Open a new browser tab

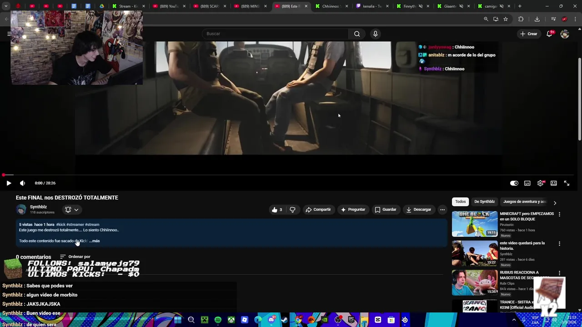pos(520,6)
